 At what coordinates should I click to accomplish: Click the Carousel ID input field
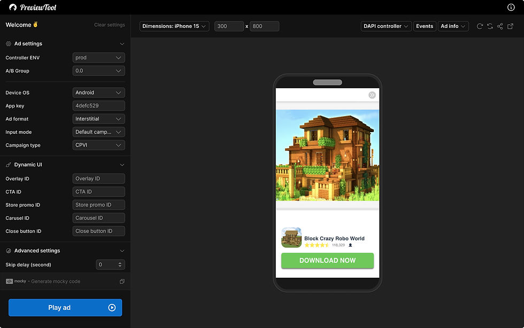[x=98, y=218]
